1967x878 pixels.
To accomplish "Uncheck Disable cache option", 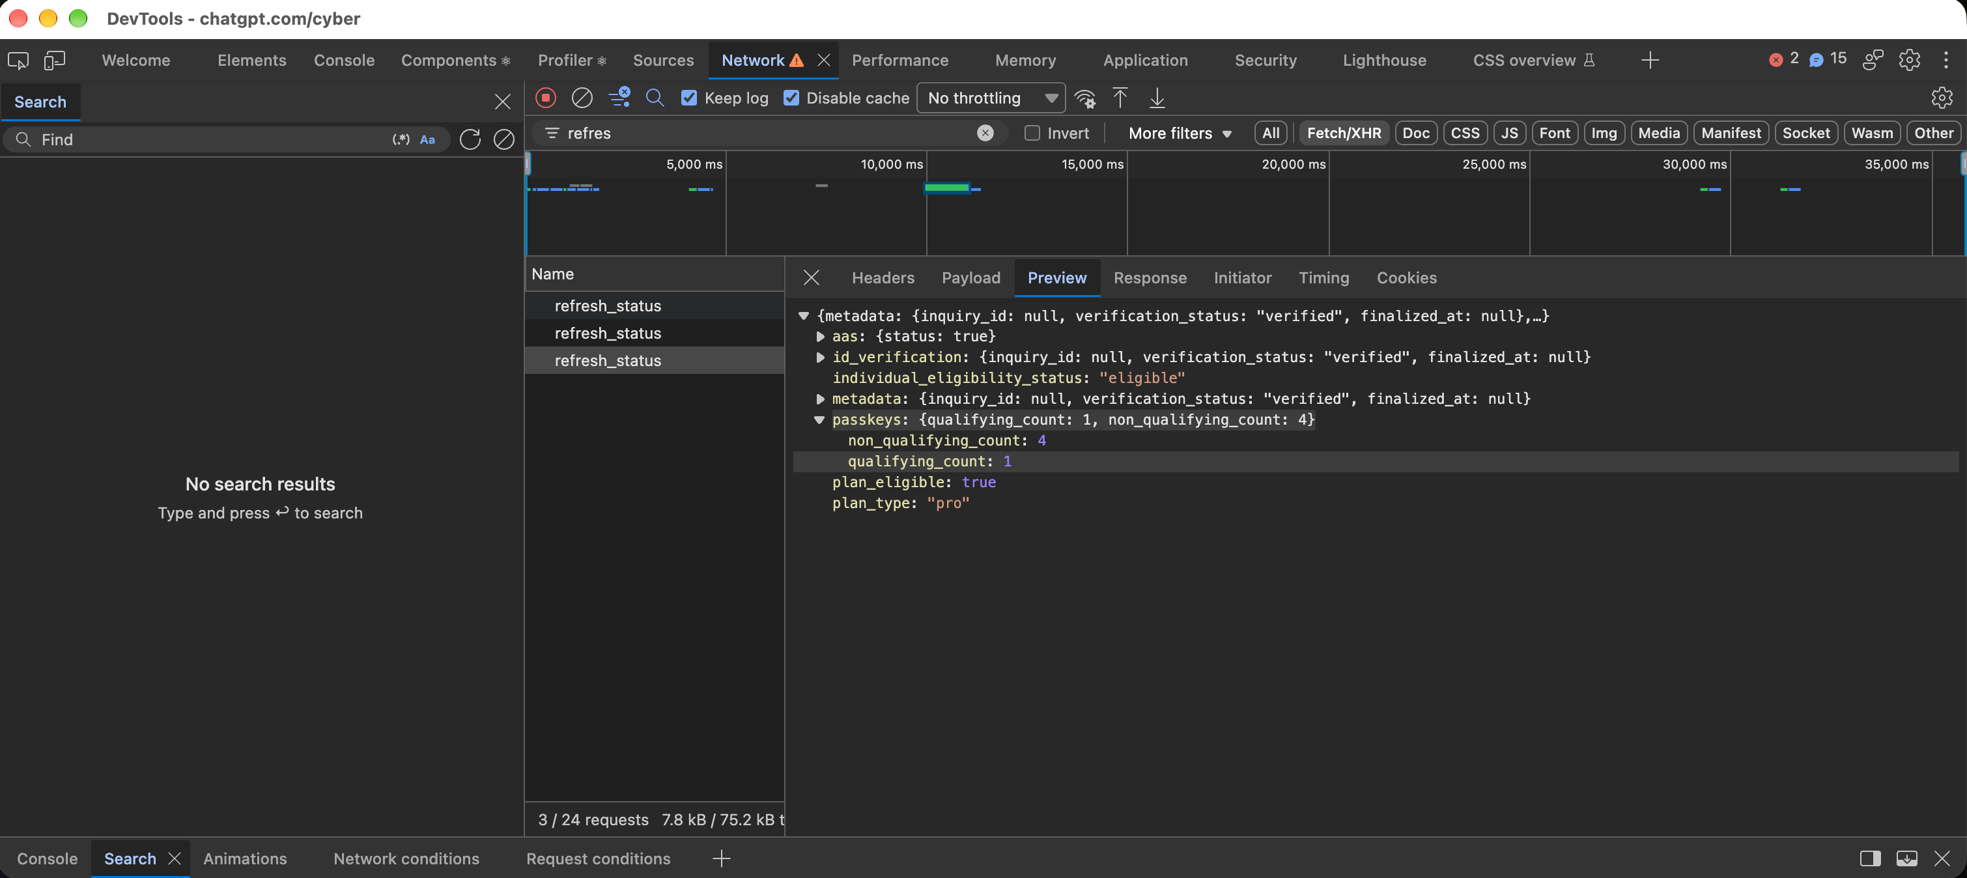I will click(x=791, y=98).
